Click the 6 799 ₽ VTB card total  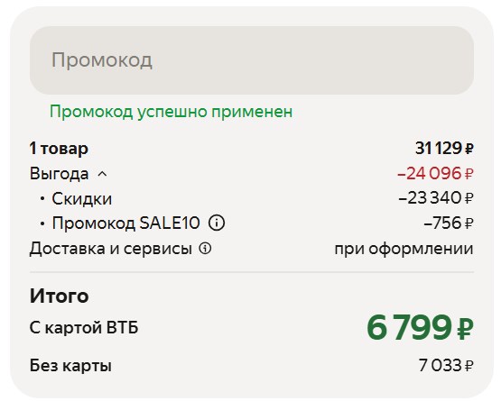pos(420,327)
